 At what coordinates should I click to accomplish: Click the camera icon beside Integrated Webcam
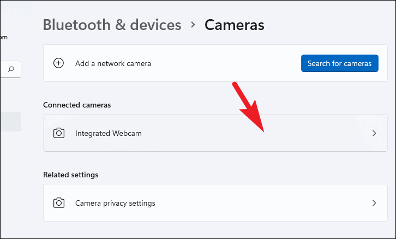58,133
